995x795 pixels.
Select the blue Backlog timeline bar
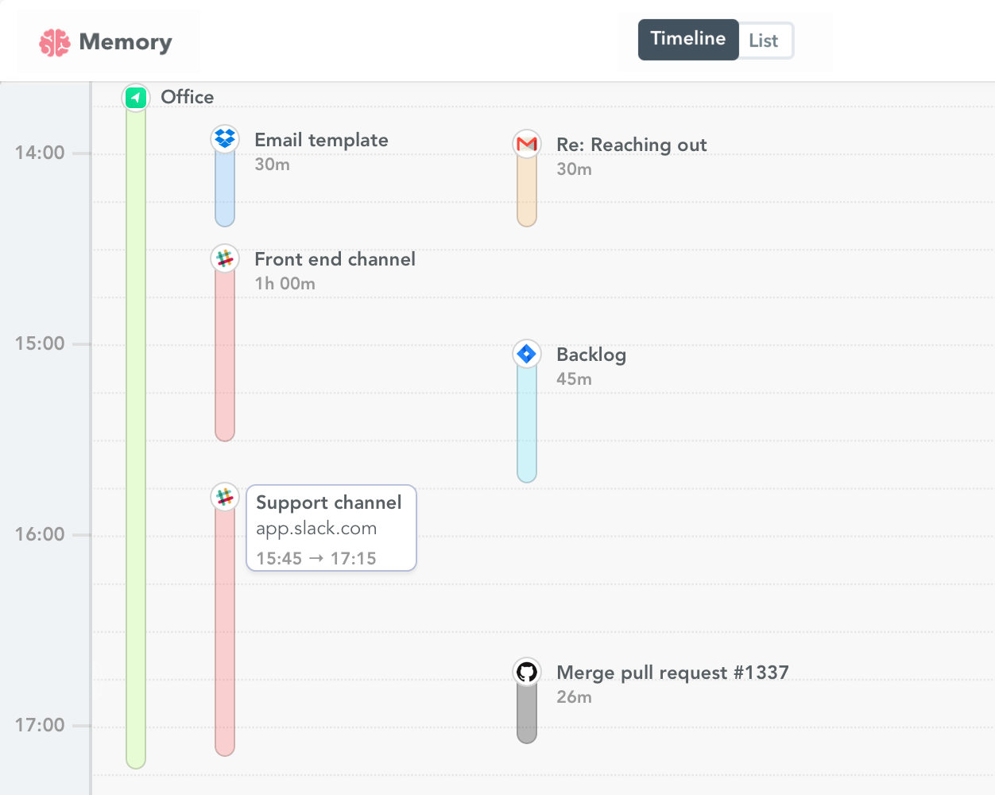point(526,421)
